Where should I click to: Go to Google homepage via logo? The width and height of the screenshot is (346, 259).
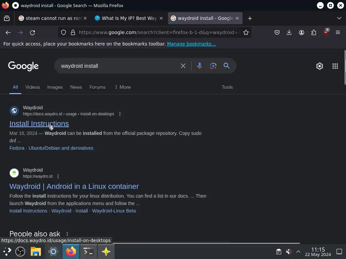[23, 66]
